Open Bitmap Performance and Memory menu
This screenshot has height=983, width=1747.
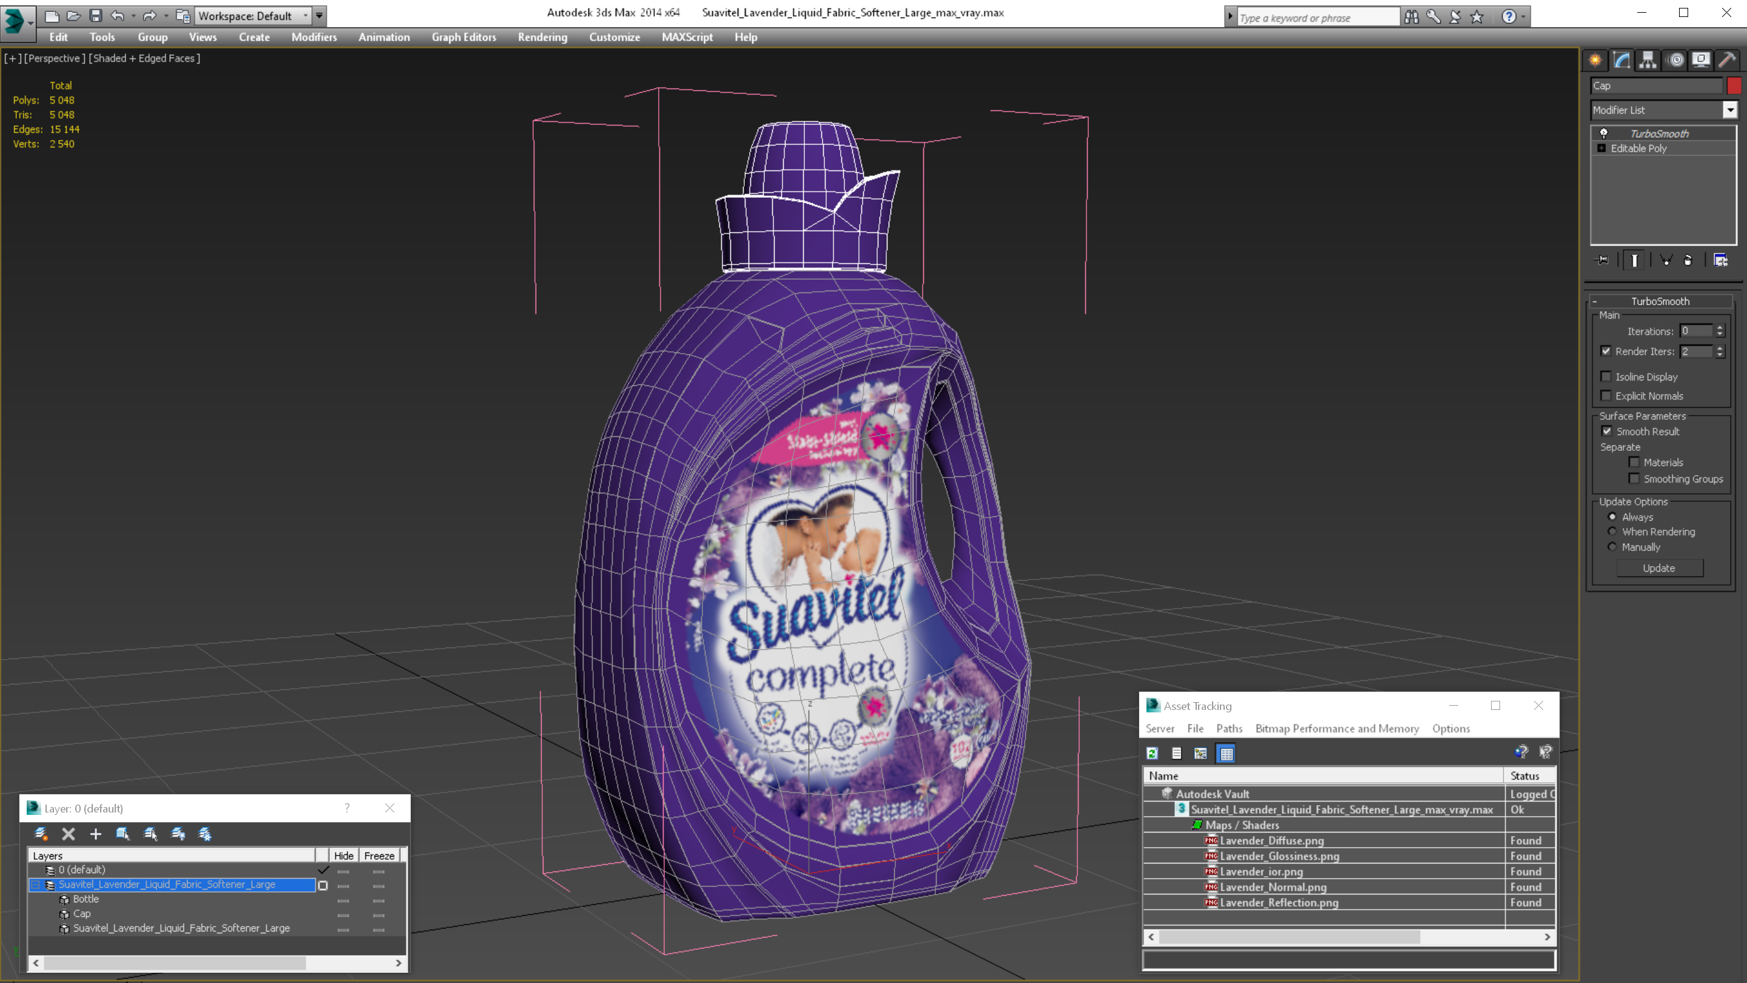tap(1337, 729)
